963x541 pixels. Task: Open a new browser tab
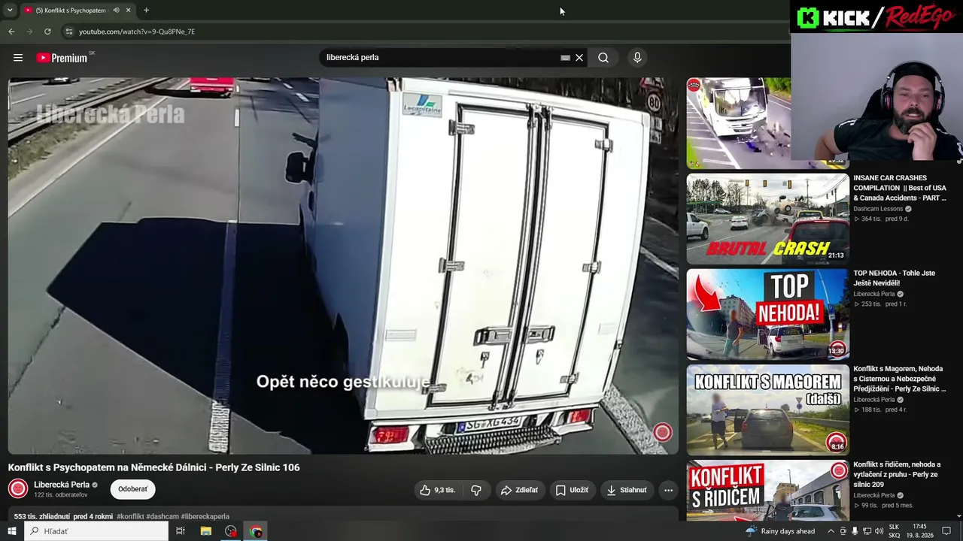(146, 11)
